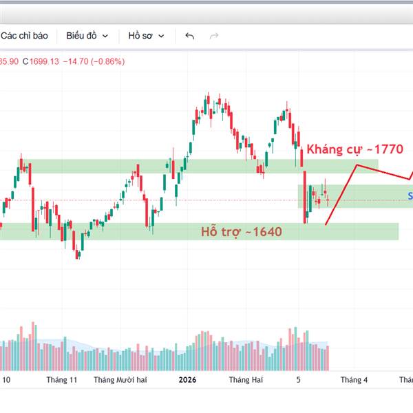413x413 pixels.
Task: Open the Biểu đồ dropdown menu
Action: 87,36
